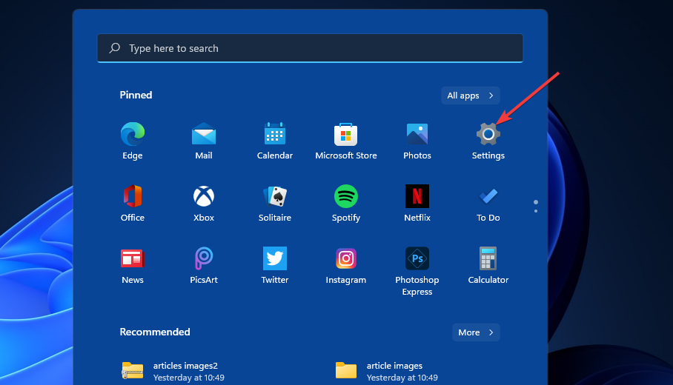The height and width of the screenshot is (385, 673).
Task: Open the Edge browser app
Action: 133,141
